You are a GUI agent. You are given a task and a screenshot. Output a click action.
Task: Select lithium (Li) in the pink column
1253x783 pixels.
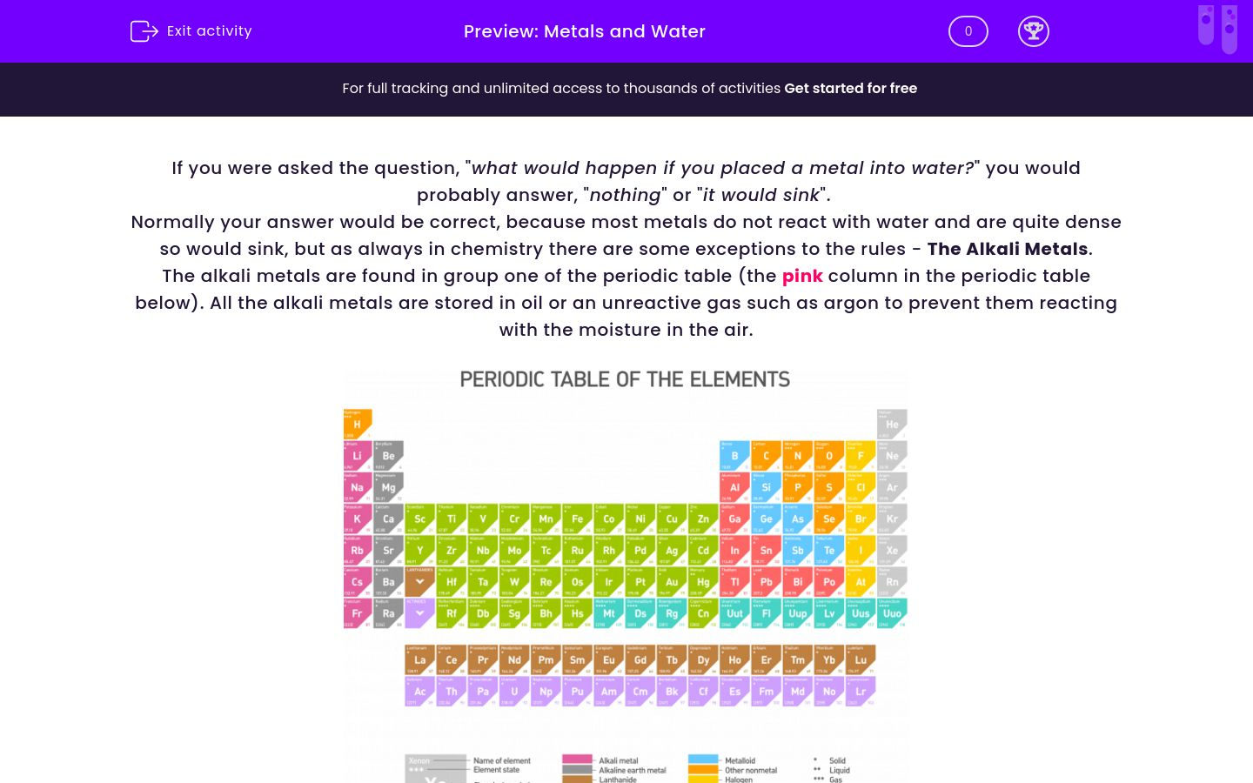(357, 455)
